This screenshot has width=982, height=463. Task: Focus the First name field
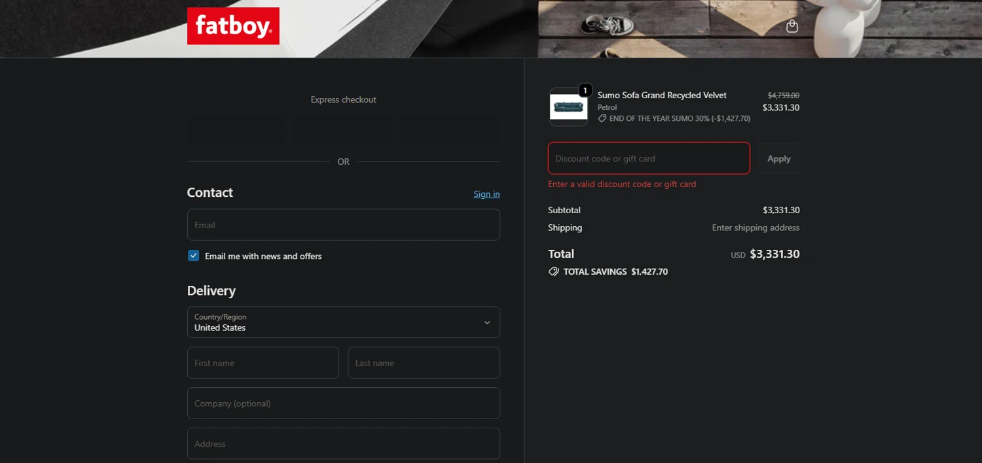[x=263, y=363]
